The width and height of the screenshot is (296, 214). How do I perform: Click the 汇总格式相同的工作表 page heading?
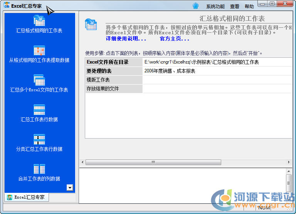pyautogui.click(x=232, y=18)
